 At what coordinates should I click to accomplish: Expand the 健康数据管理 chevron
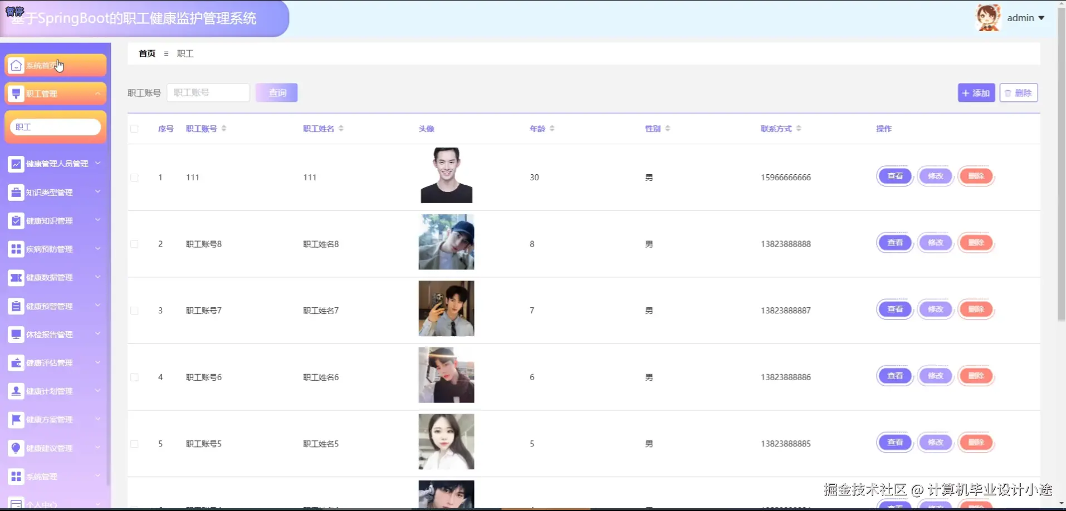point(97,277)
